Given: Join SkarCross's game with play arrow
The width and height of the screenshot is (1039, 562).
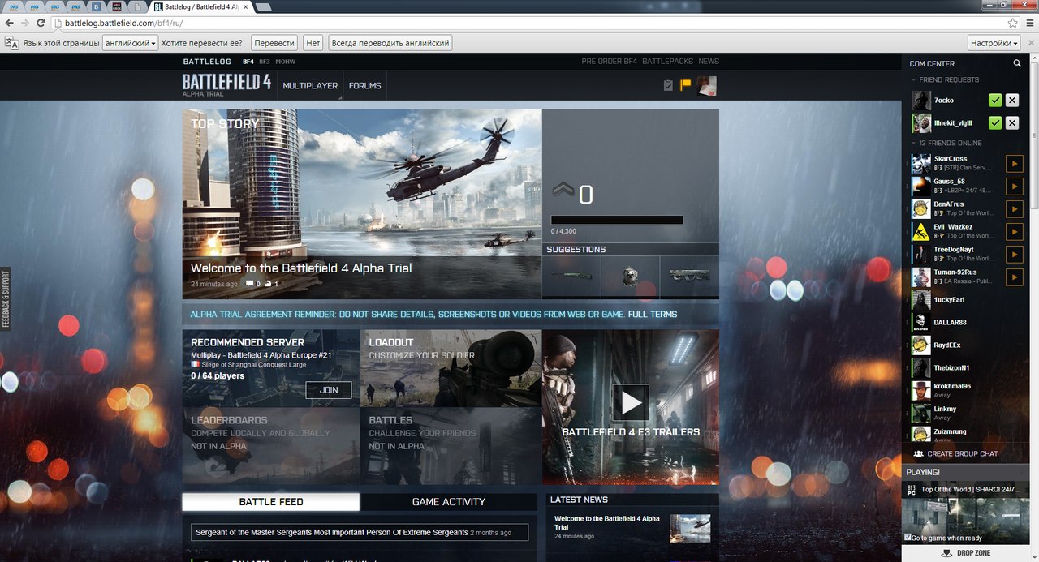Looking at the screenshot, I should coord(1014,164).
